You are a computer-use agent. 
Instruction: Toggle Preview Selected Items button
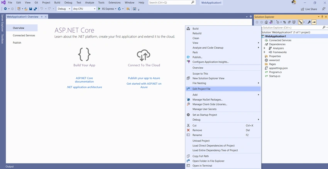click(x=314, y=22)
